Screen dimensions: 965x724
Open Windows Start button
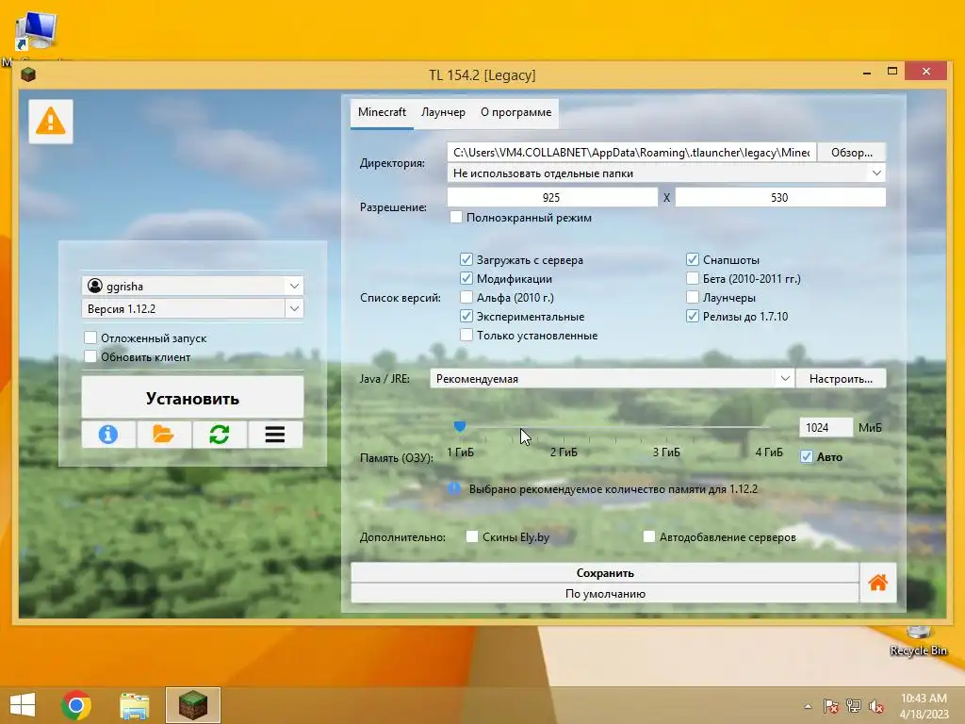23,705
